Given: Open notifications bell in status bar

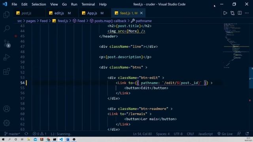Looking at the screenshot, I should click(x=247, y=134).
